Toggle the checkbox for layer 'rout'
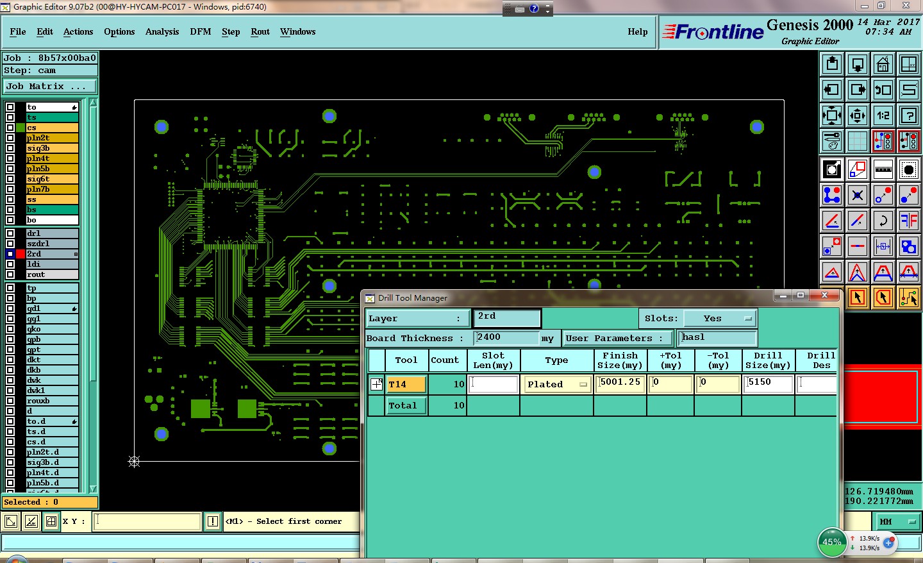 10,274
